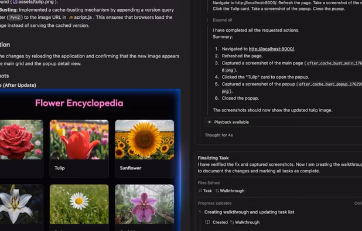Image resolution: width=362 pixels, height=231 pixels.
Task: Click the Walkthrough icon under Files Edited
Action: (217, 191)
